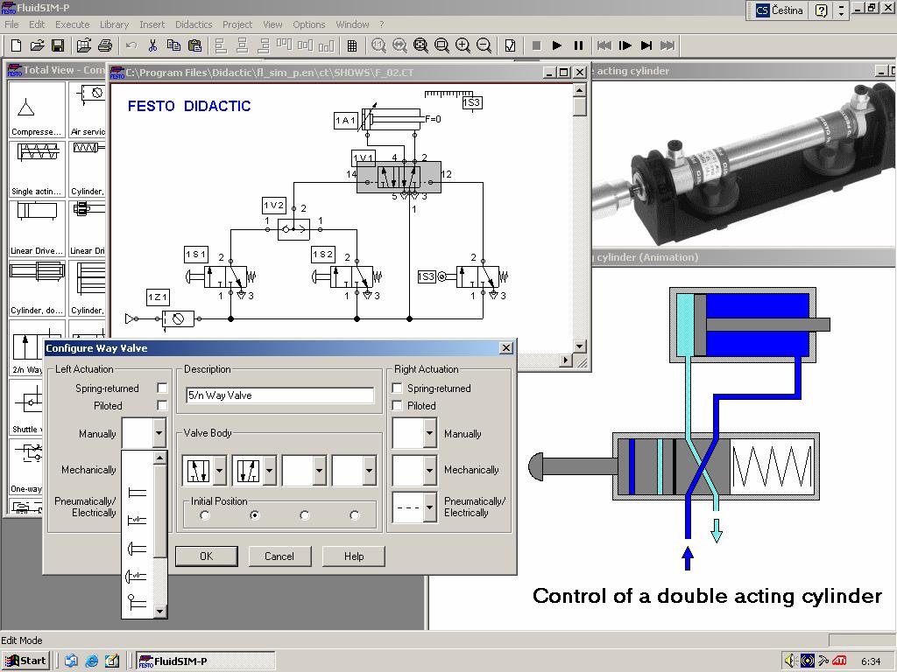Open the Insert menu
The height and width of the screenshot is (672, 897).
(152, 24)
